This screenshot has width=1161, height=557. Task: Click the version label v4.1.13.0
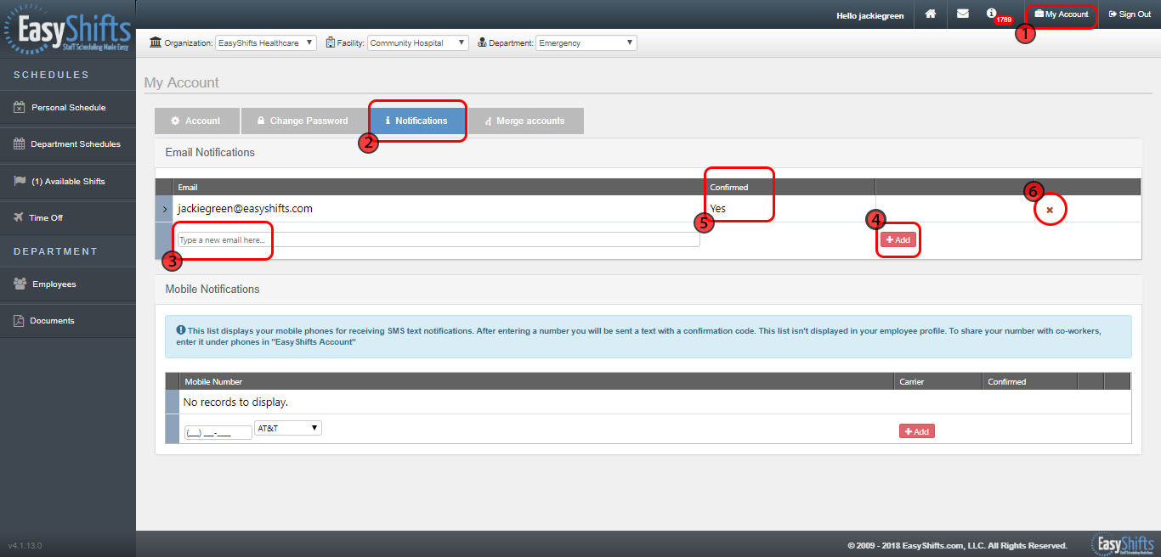click(x=25, y=545)
